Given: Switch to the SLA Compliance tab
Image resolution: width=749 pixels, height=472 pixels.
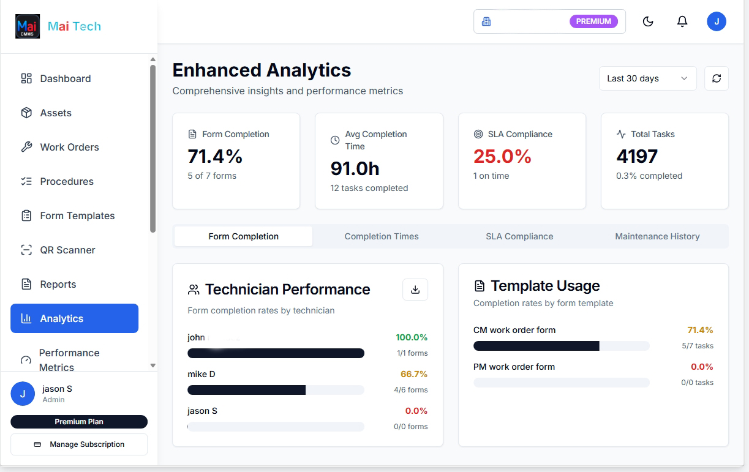Looking at the screenshot, I should point(519,236).
